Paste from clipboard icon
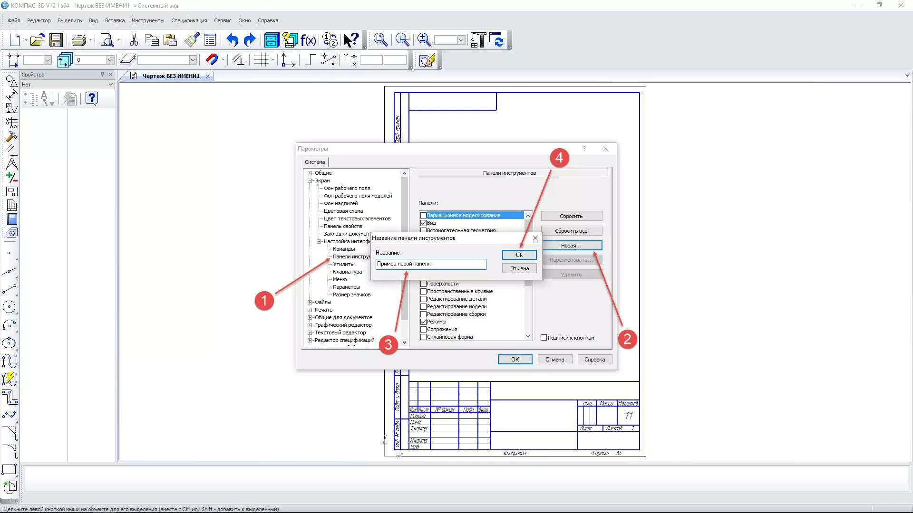 pos(170,40)
